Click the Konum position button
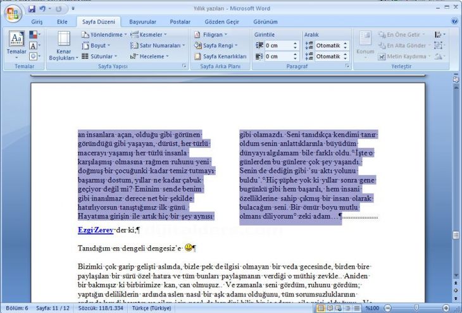The width and height of the screenshot is (462, 313). coord(365,44)
